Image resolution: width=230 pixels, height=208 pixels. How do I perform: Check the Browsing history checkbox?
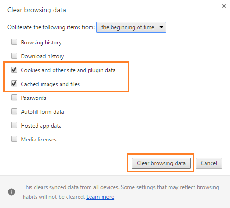click(14, 42)
